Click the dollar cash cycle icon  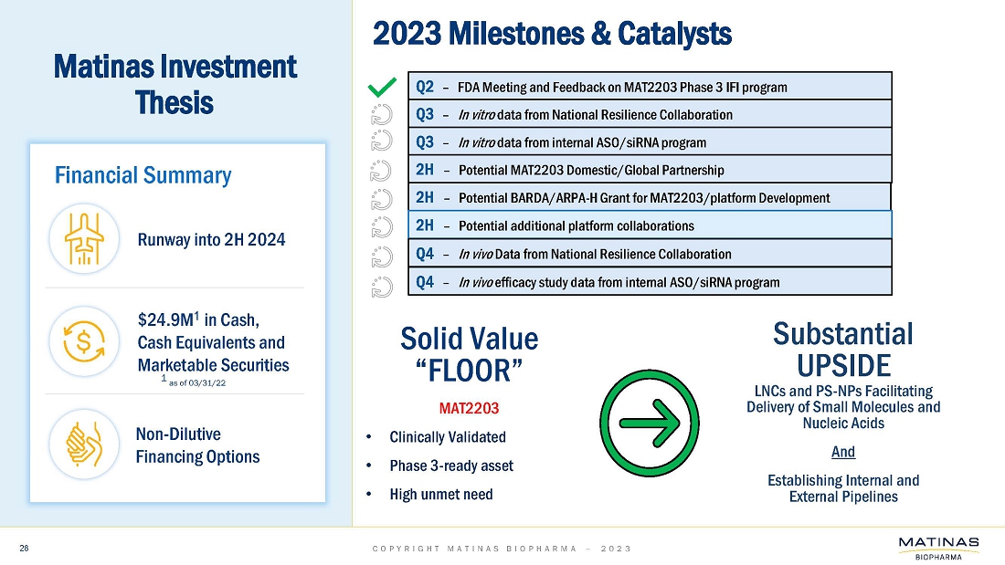pos(83,342)
